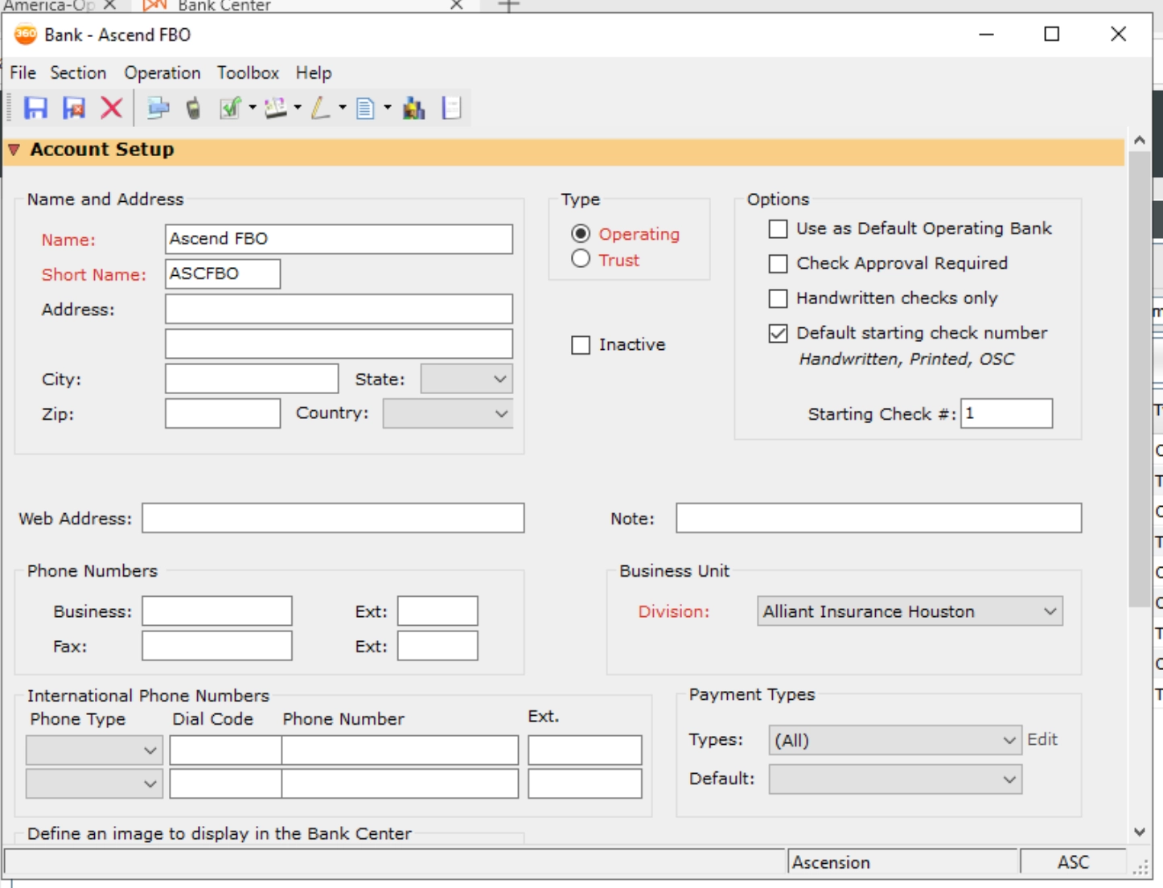This screenshot has width=1163, height=888.
Task: Open the Section menu
Action: click(x=78, y=72)
